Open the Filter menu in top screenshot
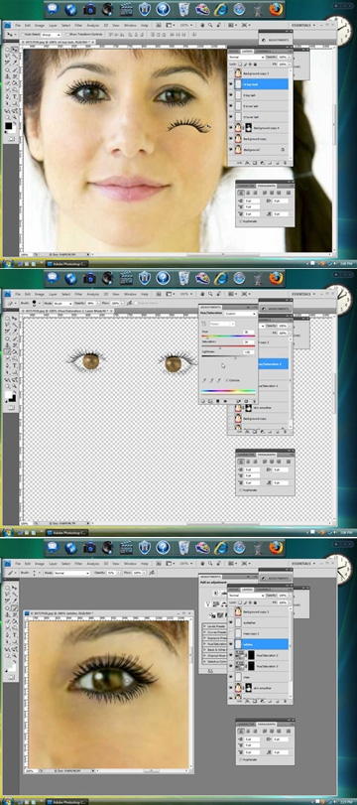This screenshot has width=357, height=805. [79, 25]
